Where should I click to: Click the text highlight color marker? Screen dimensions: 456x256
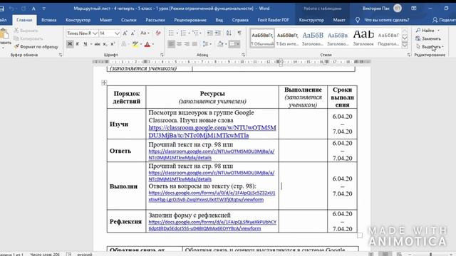coord(135,44)
